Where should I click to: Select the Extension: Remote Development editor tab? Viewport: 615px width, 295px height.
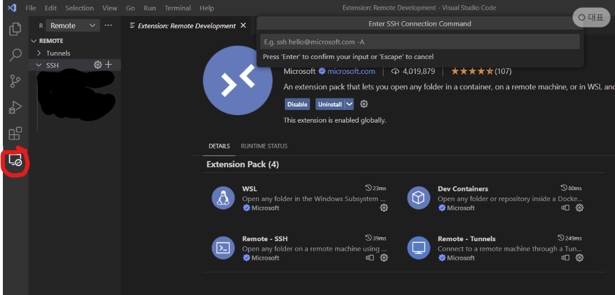(x=187, y=26)
